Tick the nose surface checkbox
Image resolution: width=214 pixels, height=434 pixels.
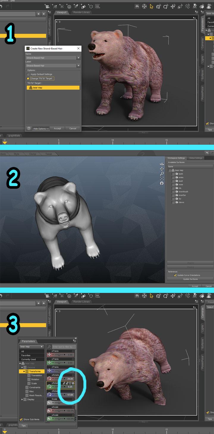point(173,185)
